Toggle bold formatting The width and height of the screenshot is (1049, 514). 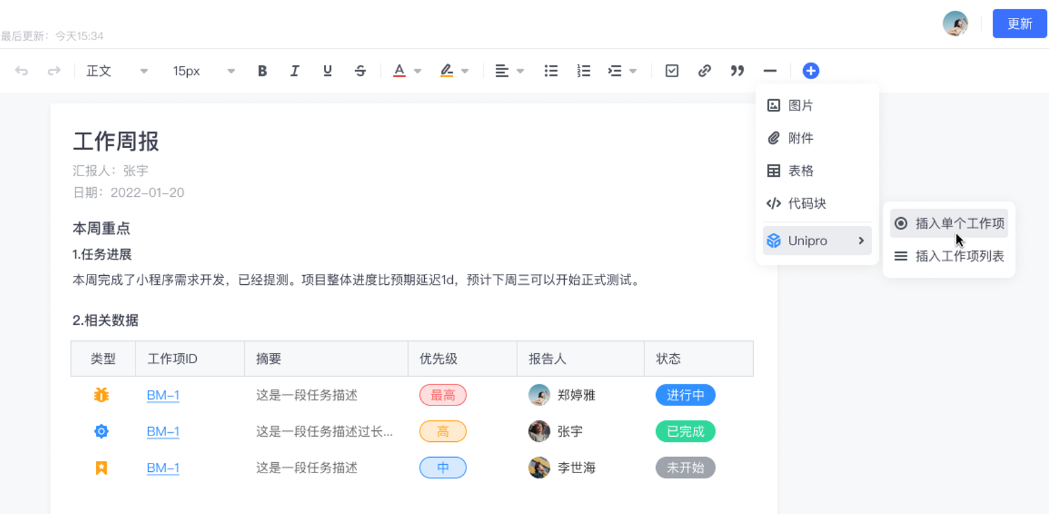click(262, 71)
